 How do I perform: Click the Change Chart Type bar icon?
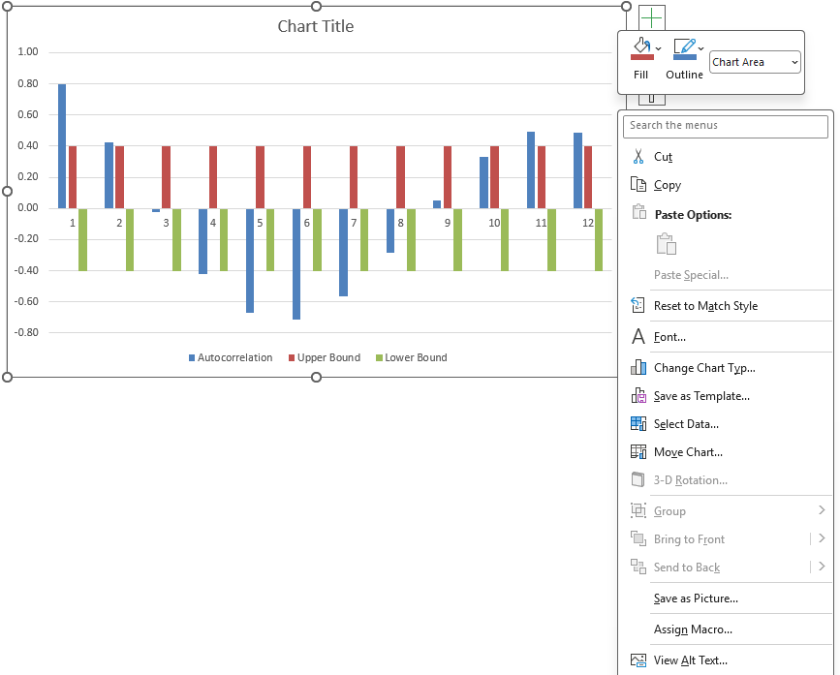click(638, 367)
